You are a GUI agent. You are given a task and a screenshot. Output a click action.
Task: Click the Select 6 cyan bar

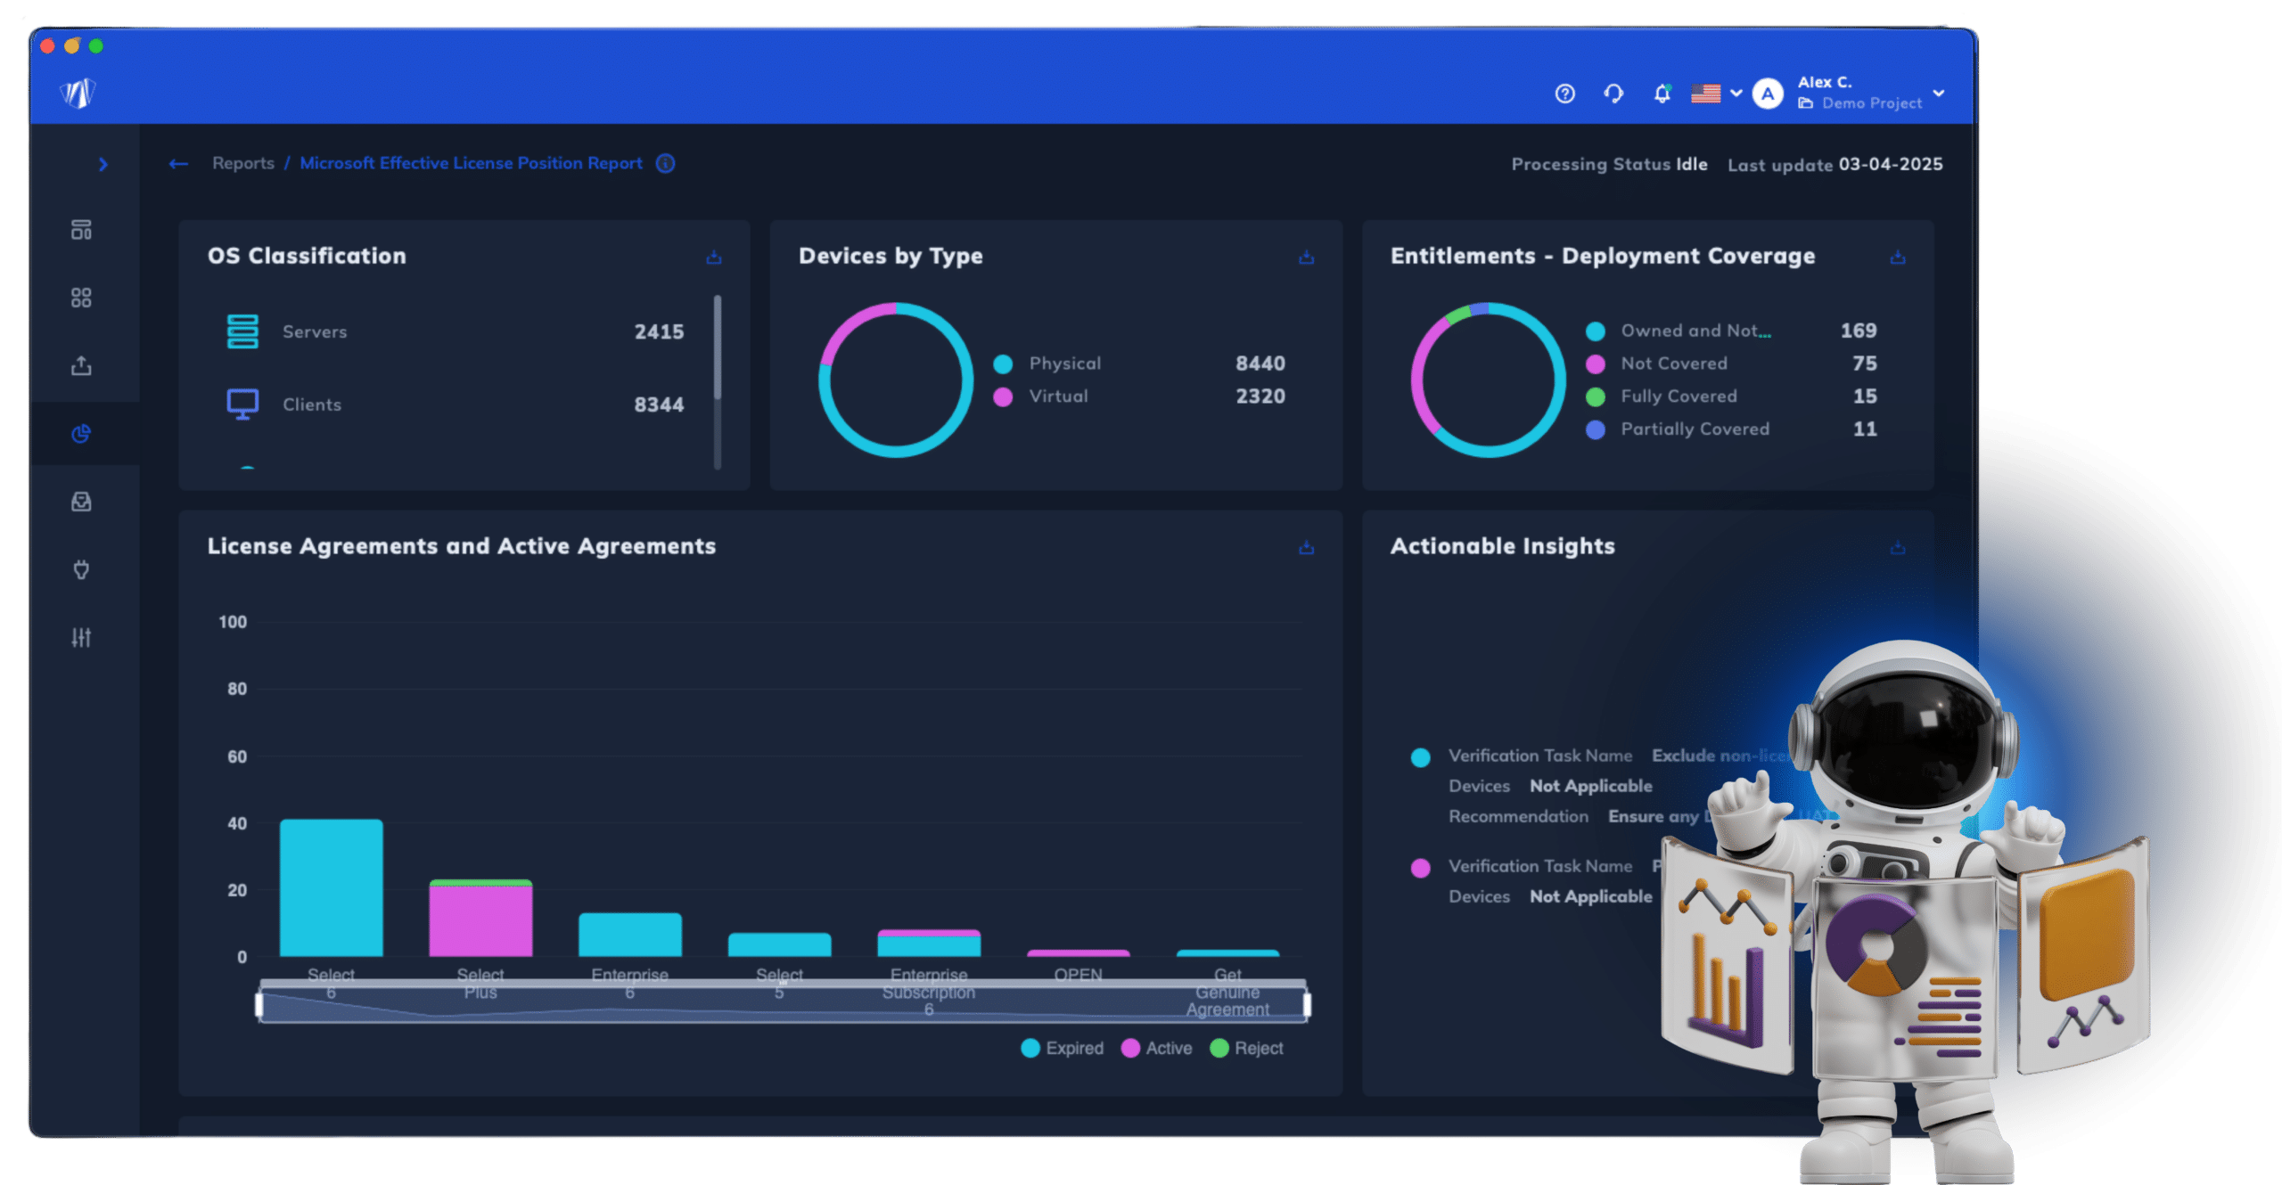(332, 888)
